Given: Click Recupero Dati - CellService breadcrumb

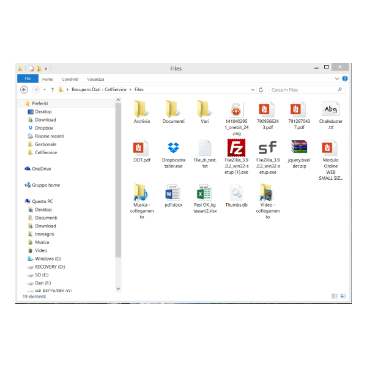Looking at the screenshot, I should [99, 90].
